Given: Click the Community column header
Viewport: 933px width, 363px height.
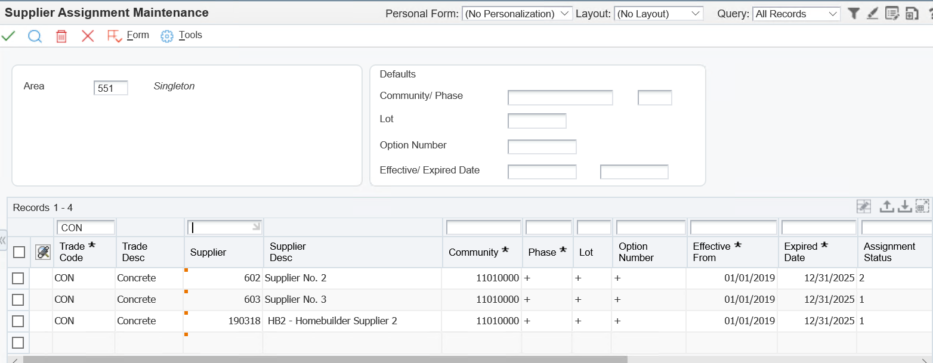Looking at the screenshot, I should [483, 252].
